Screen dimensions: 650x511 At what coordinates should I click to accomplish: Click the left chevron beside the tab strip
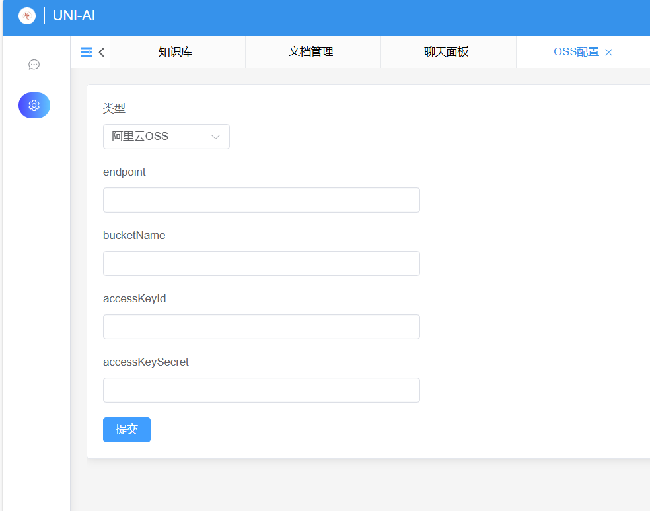pyautogui.click(x=100, y=51)
